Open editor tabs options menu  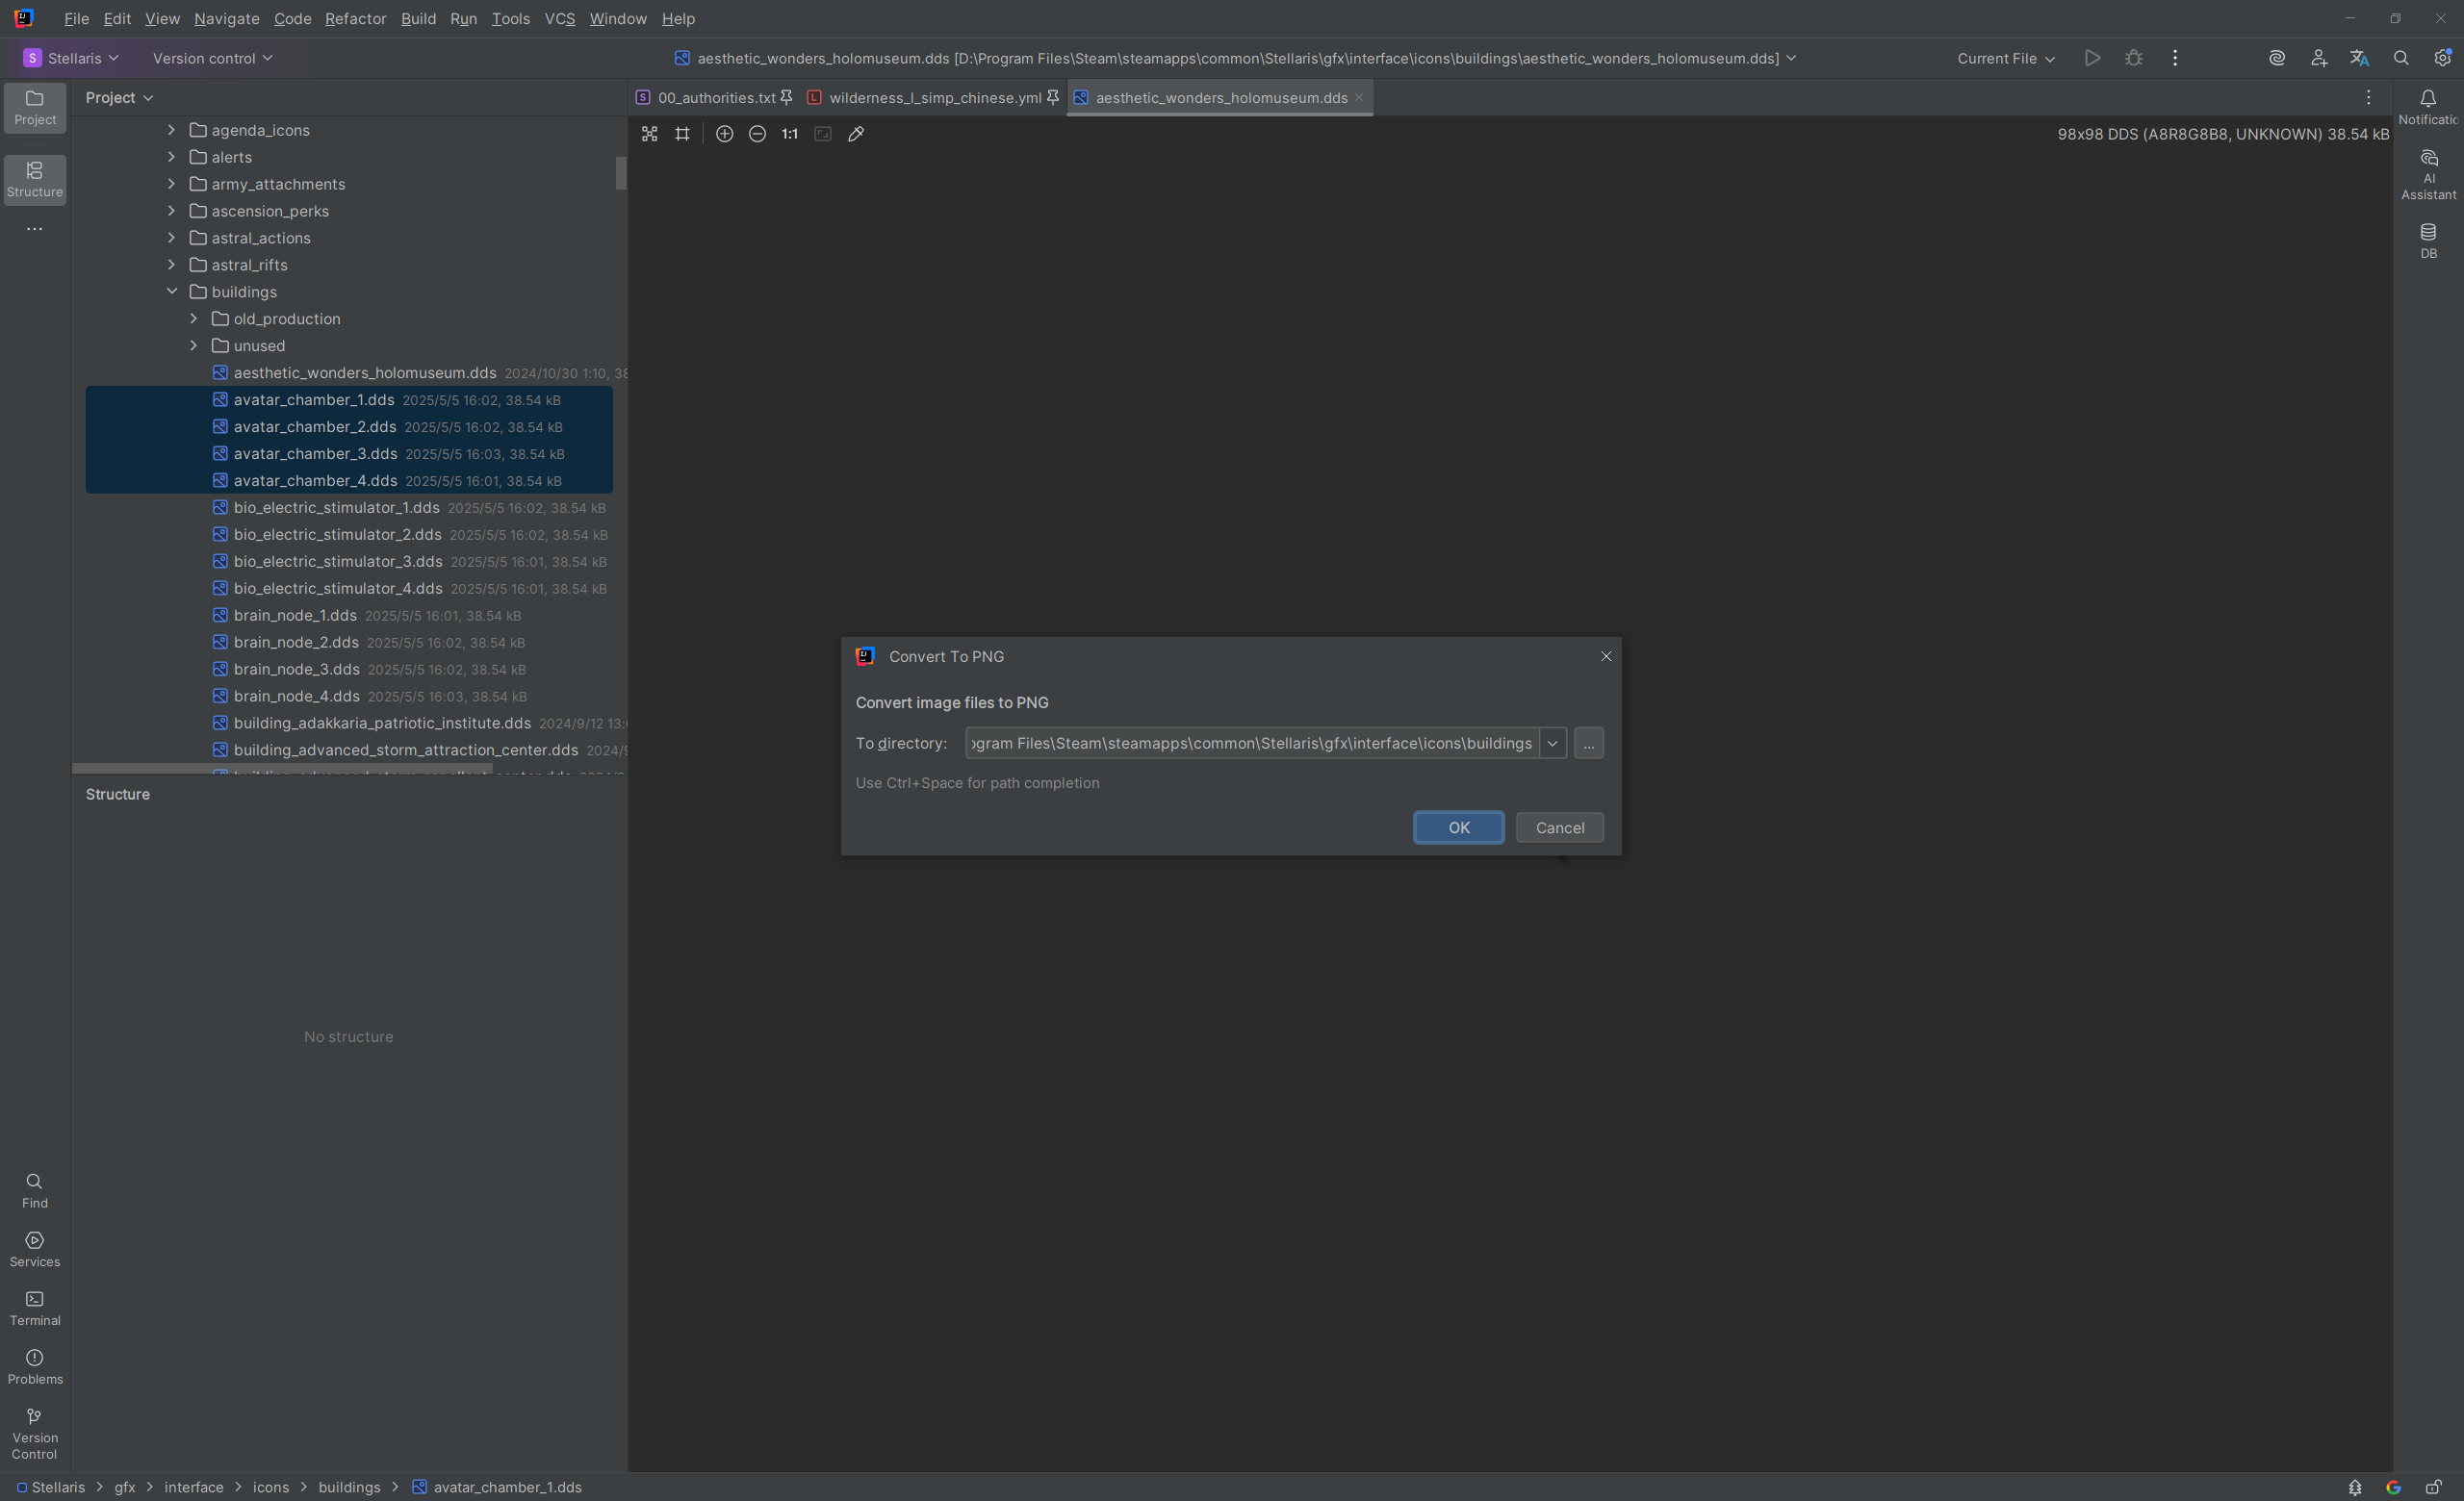[x=2368, y=97]
